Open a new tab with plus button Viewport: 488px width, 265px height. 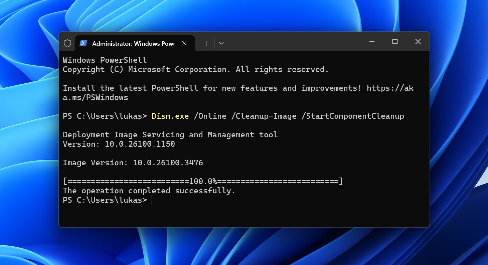206,43
